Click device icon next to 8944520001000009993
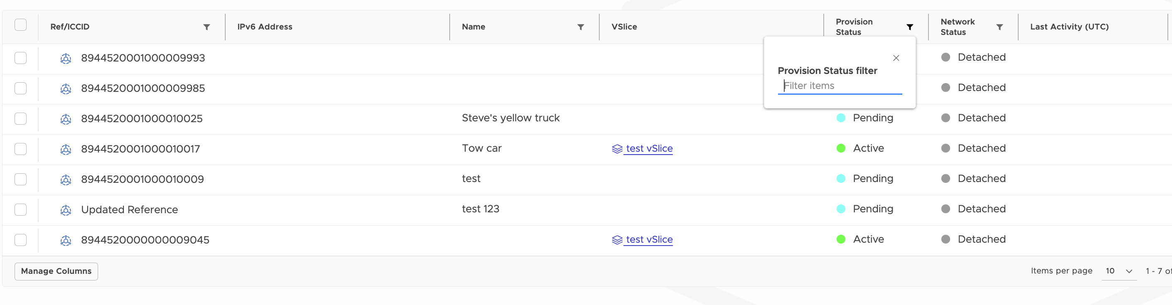 pos(66,59)
